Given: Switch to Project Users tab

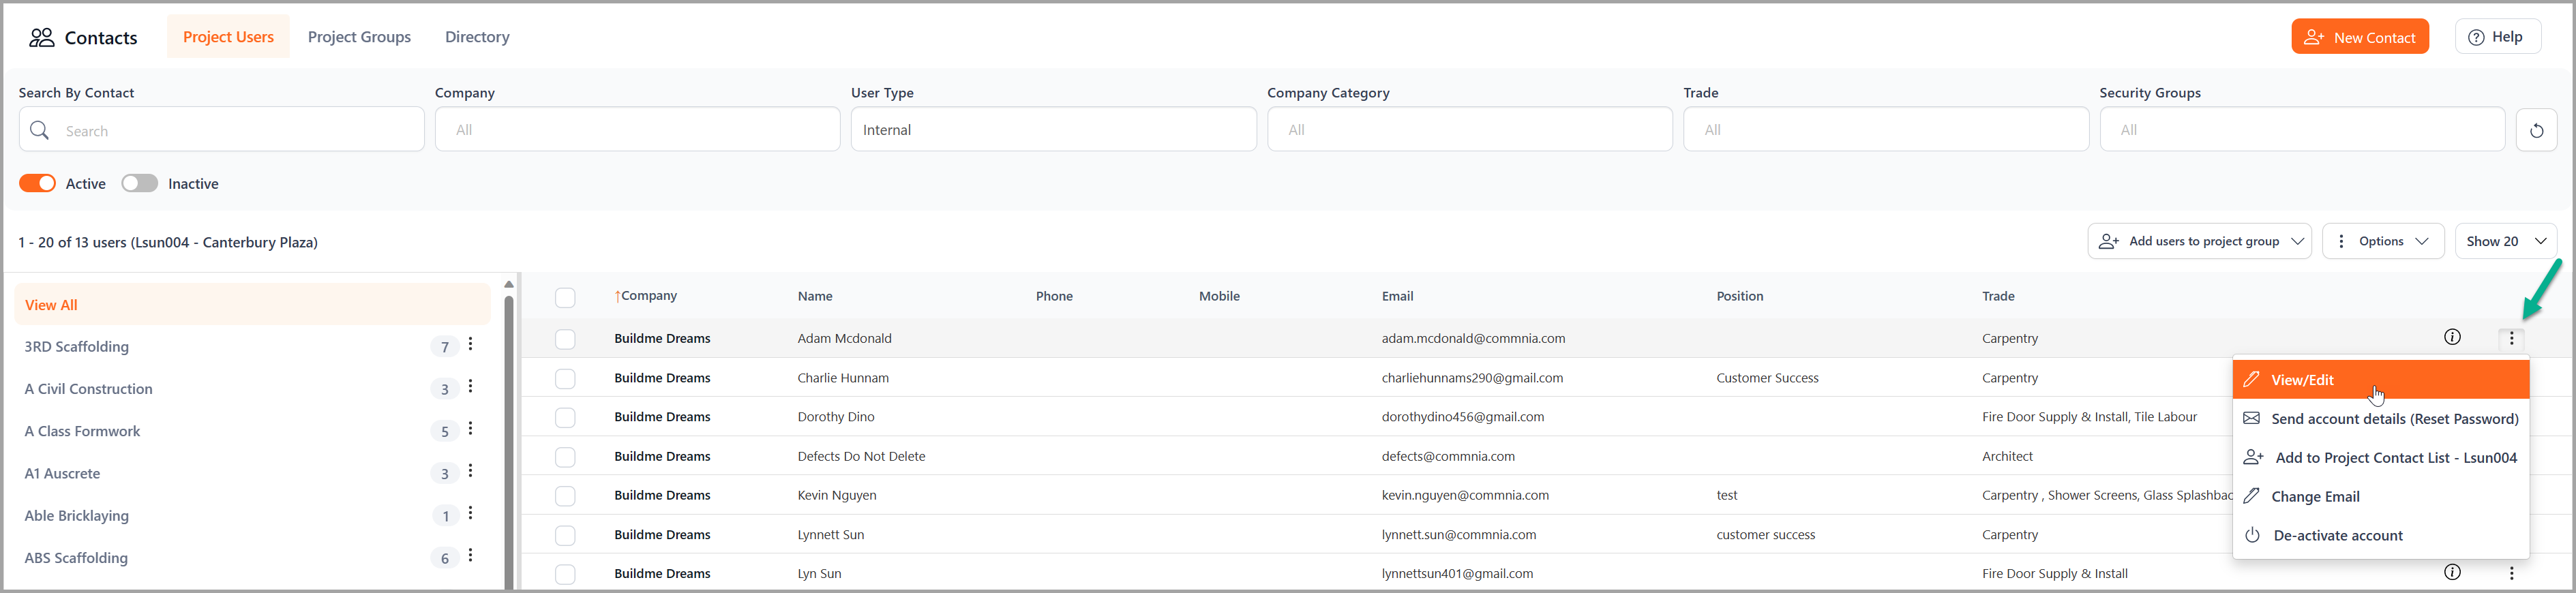Looking at the screenshot, I should tap(228, 37).
